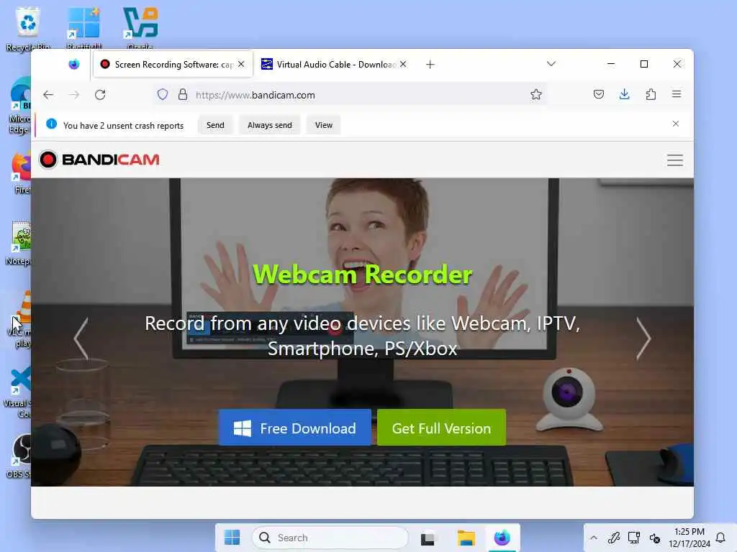
Task: Open Windows Start menu
Action: (232, 538)
